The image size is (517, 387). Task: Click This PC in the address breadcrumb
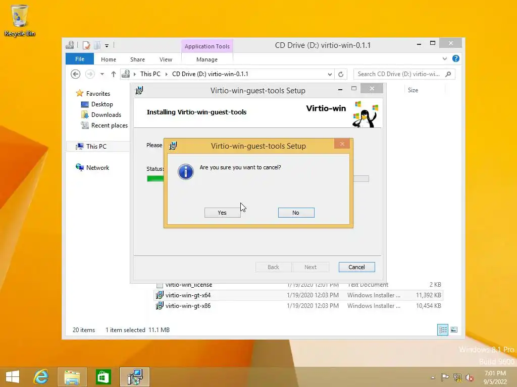[150, 74]
